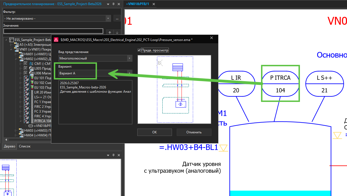The height and width of the screenshot is (196, 347).
Task: Click the pump icon beside CM1
Action: pos(31,64)
